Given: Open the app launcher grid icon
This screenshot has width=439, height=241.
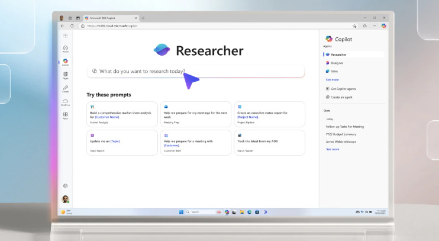Looking at the screenshot, I should tap(65, 36).
